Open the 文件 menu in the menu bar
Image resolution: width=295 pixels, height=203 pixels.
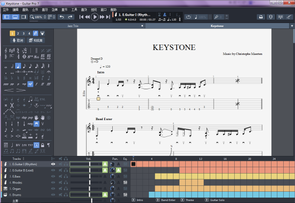pyautogui.click(x=6, y=9)
